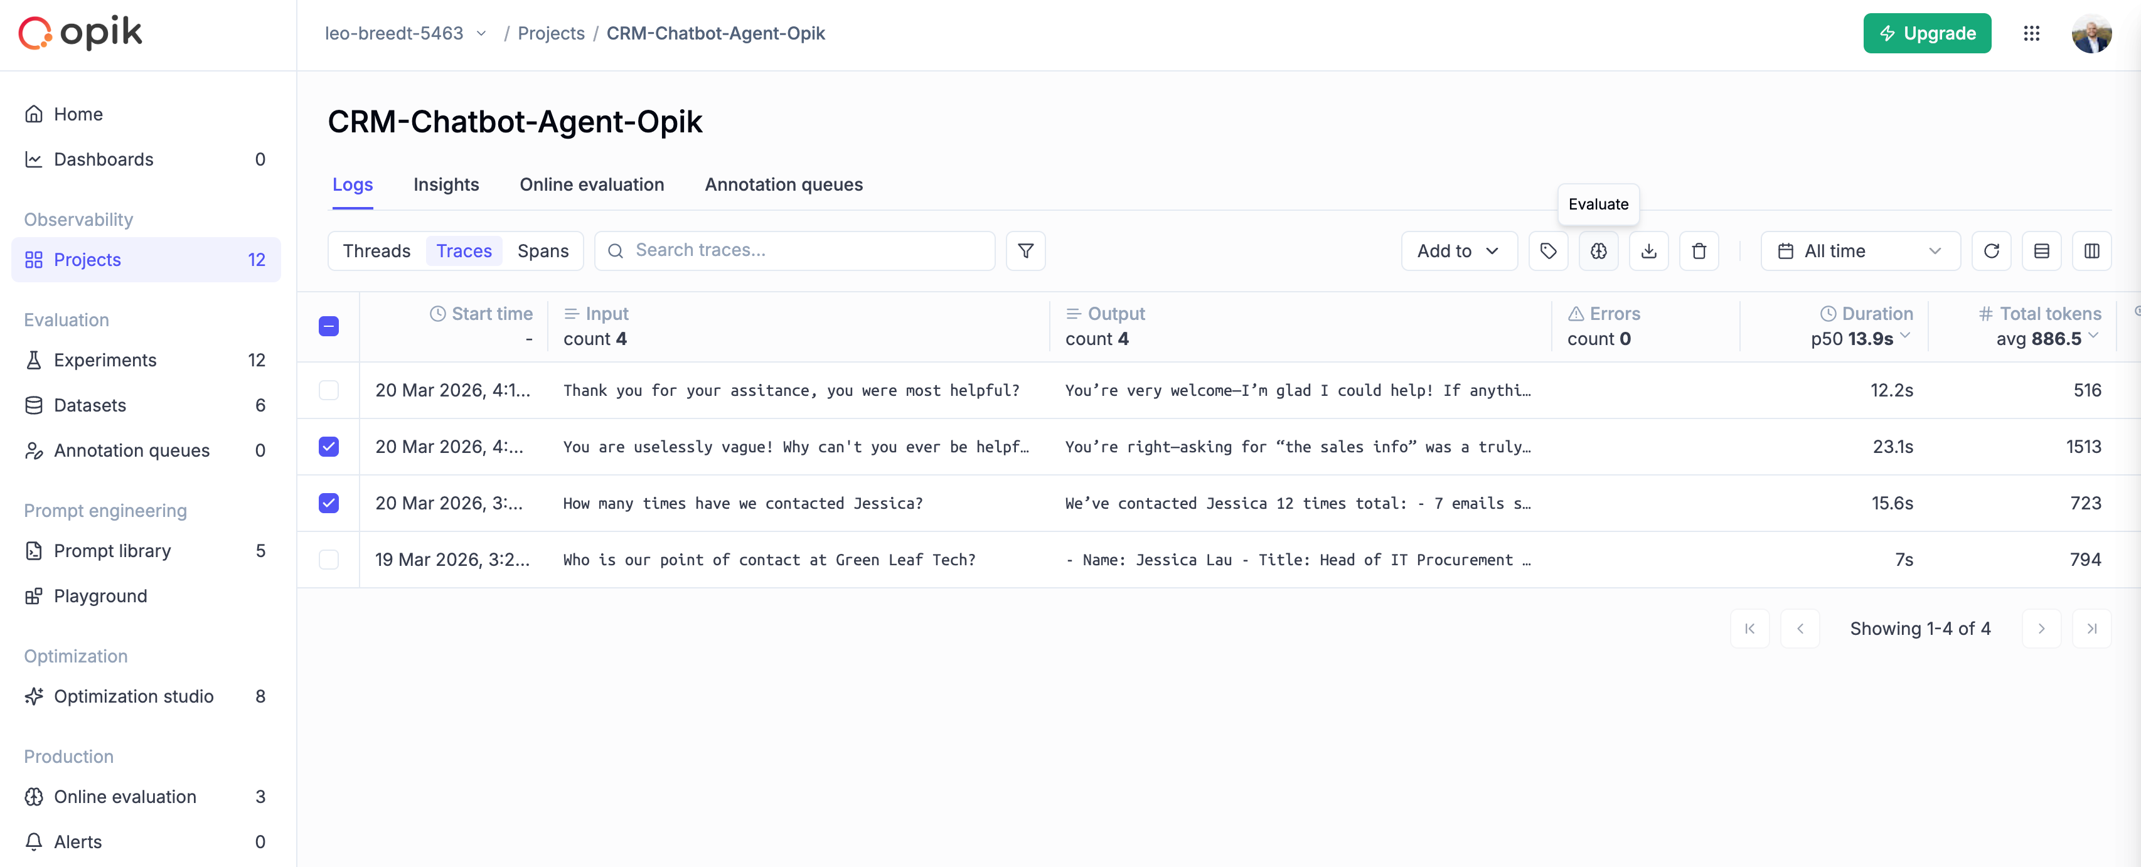Open the leo-breedt-5463 workspace switcher
2141x867 pixels.
tap(405, 33)
